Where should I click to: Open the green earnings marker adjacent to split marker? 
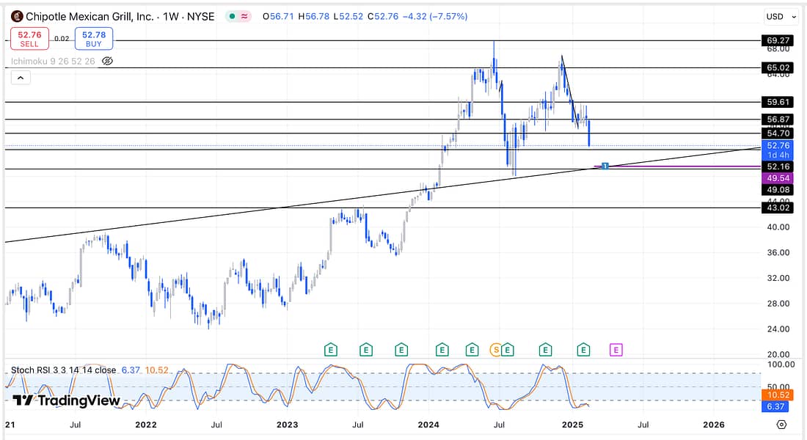[x=508, y=351]
